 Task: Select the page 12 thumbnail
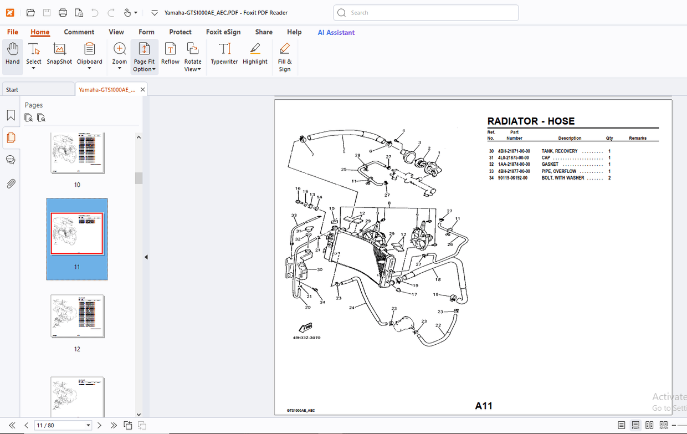(77, 316)
